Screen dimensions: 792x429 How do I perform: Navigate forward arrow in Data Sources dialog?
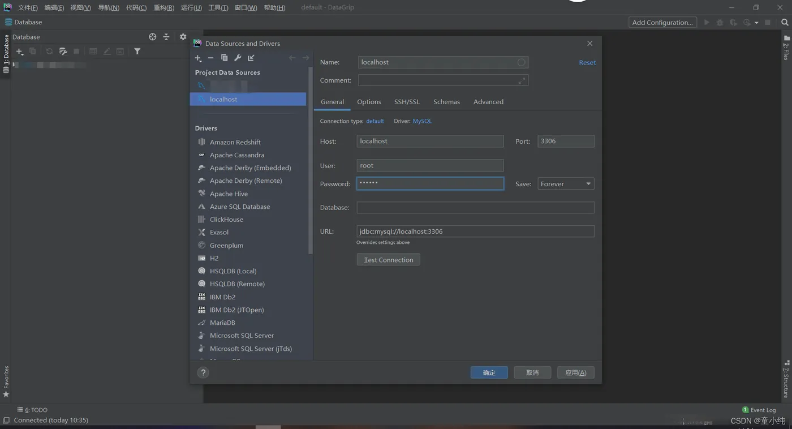coord(305,58)
